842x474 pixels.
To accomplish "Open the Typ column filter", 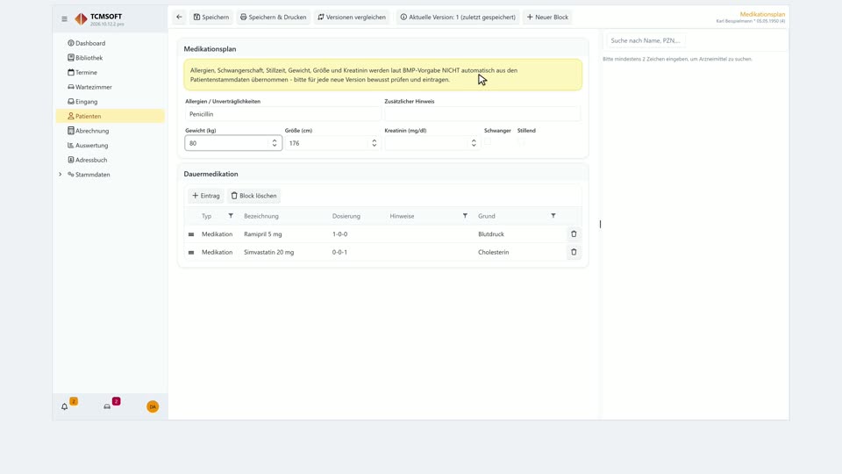I will click(231, 216).
